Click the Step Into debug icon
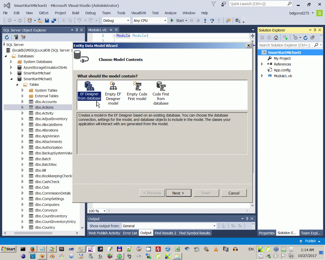The height and width of the screenshot is (260, 325). tap(205, 21)
